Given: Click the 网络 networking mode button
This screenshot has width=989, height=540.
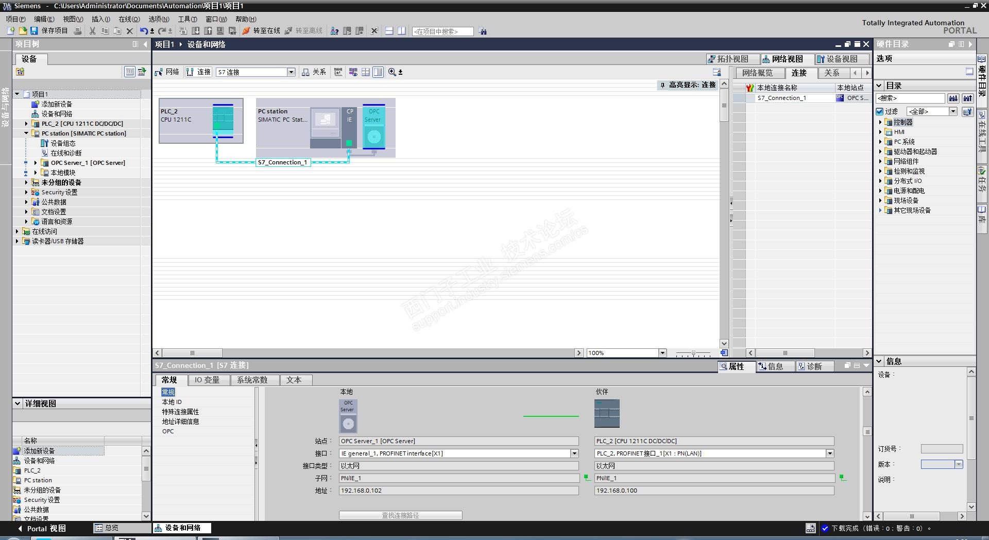Looking at the screenshot, I should tap(167, 72).
